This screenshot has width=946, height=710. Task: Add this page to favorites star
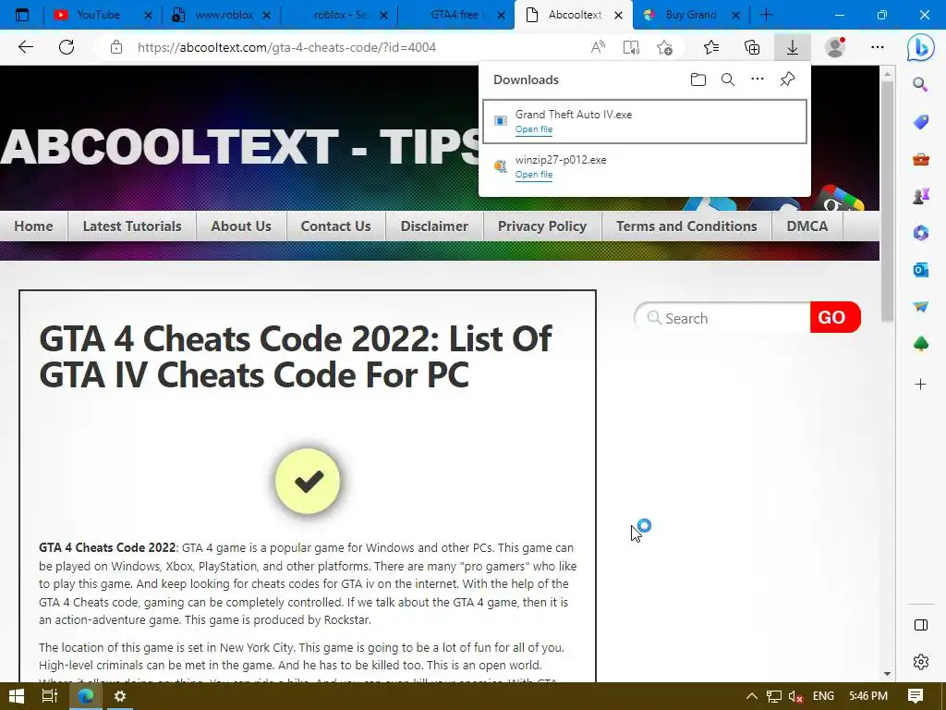pos(664,47)
